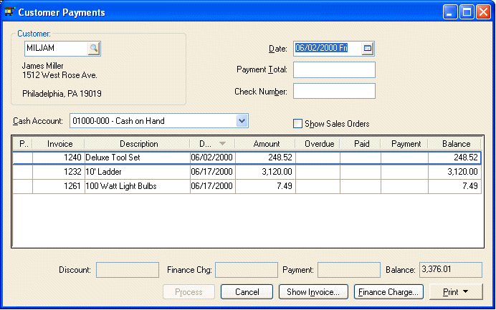Image resolution: width=496 pixels, height=310 pixels.
Task: Click the Finance Chg field at the bottom
Action: pos(247,270)
